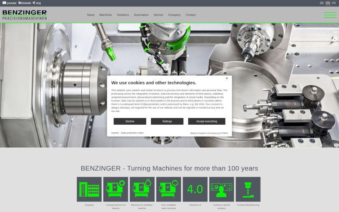The height and width of the screenshot is (212, 339).
Task: Click the Xing social link
Action: coord(37,3)
